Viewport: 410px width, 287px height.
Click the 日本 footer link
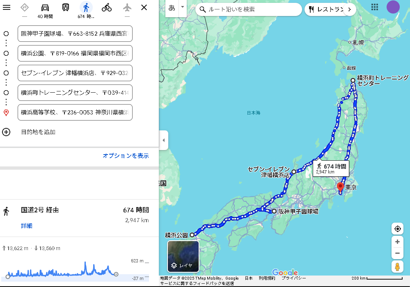tap(249, 278)
